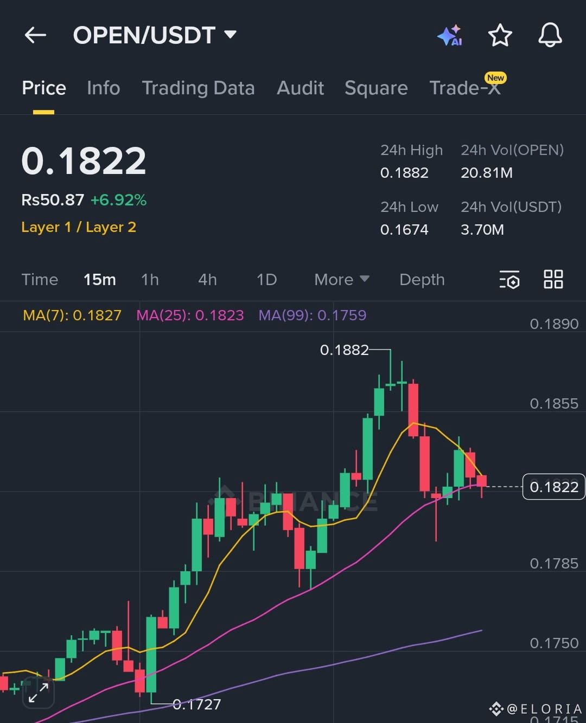586x723 pixels.
Task: Open the More timeframes dropdown
Action: (342, 280)
